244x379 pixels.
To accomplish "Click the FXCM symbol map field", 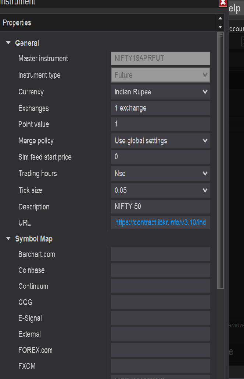I will (x=160, y=366).
